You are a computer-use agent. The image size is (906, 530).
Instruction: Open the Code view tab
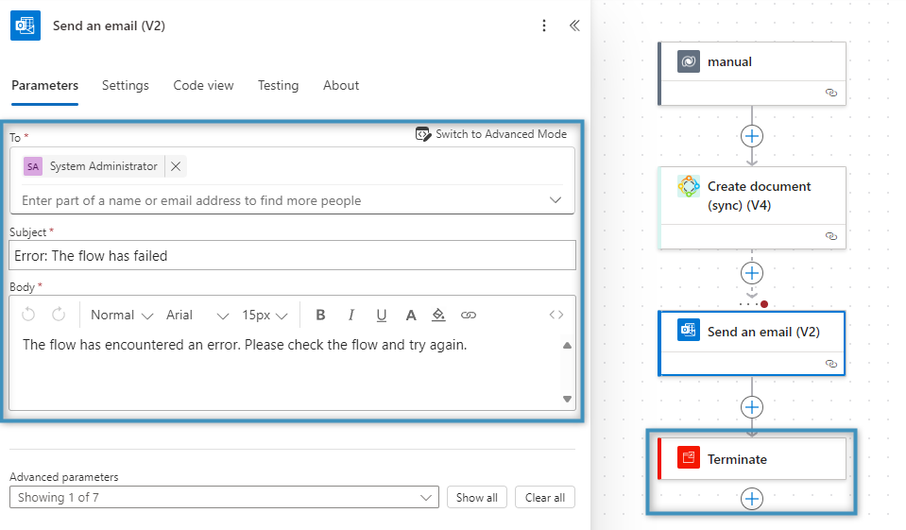point(203,86)
